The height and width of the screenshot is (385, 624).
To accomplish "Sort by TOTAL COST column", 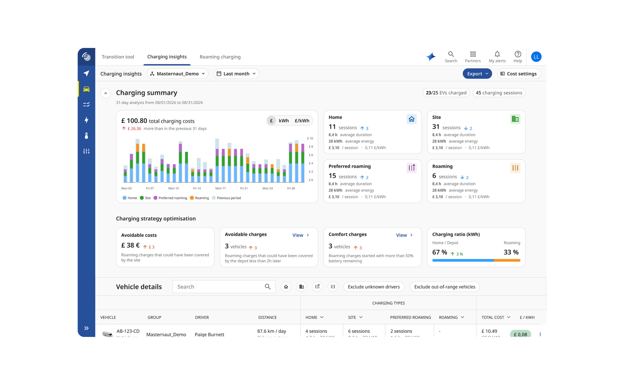I will point(496,317).
